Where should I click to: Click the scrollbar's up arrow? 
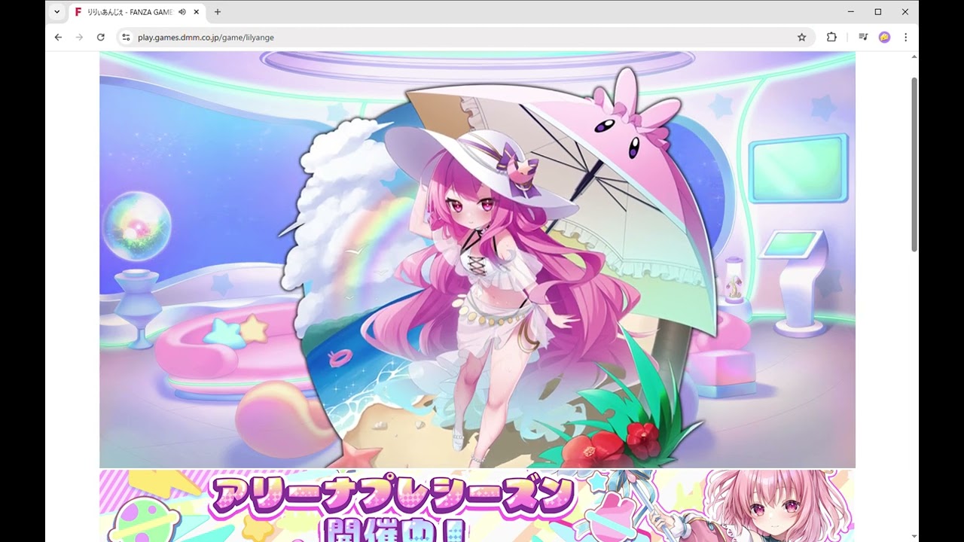coord(914,56)
